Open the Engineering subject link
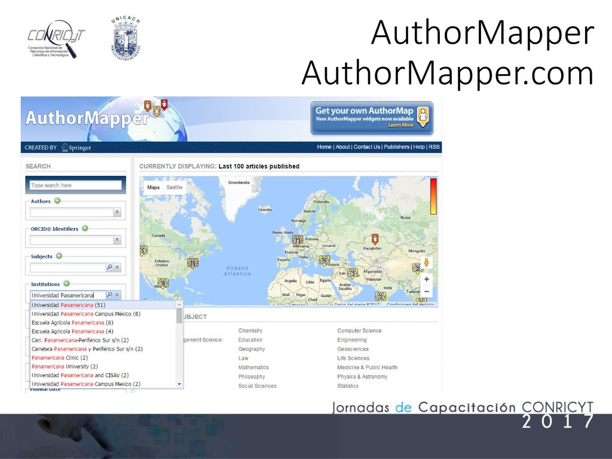 [x=352, y=340]
